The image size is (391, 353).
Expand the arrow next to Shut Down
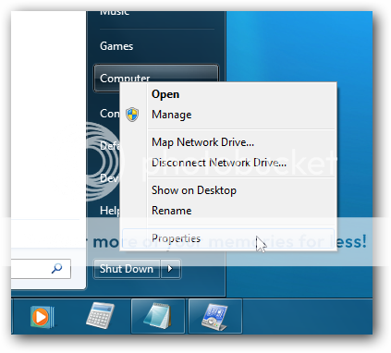(170, 269)
